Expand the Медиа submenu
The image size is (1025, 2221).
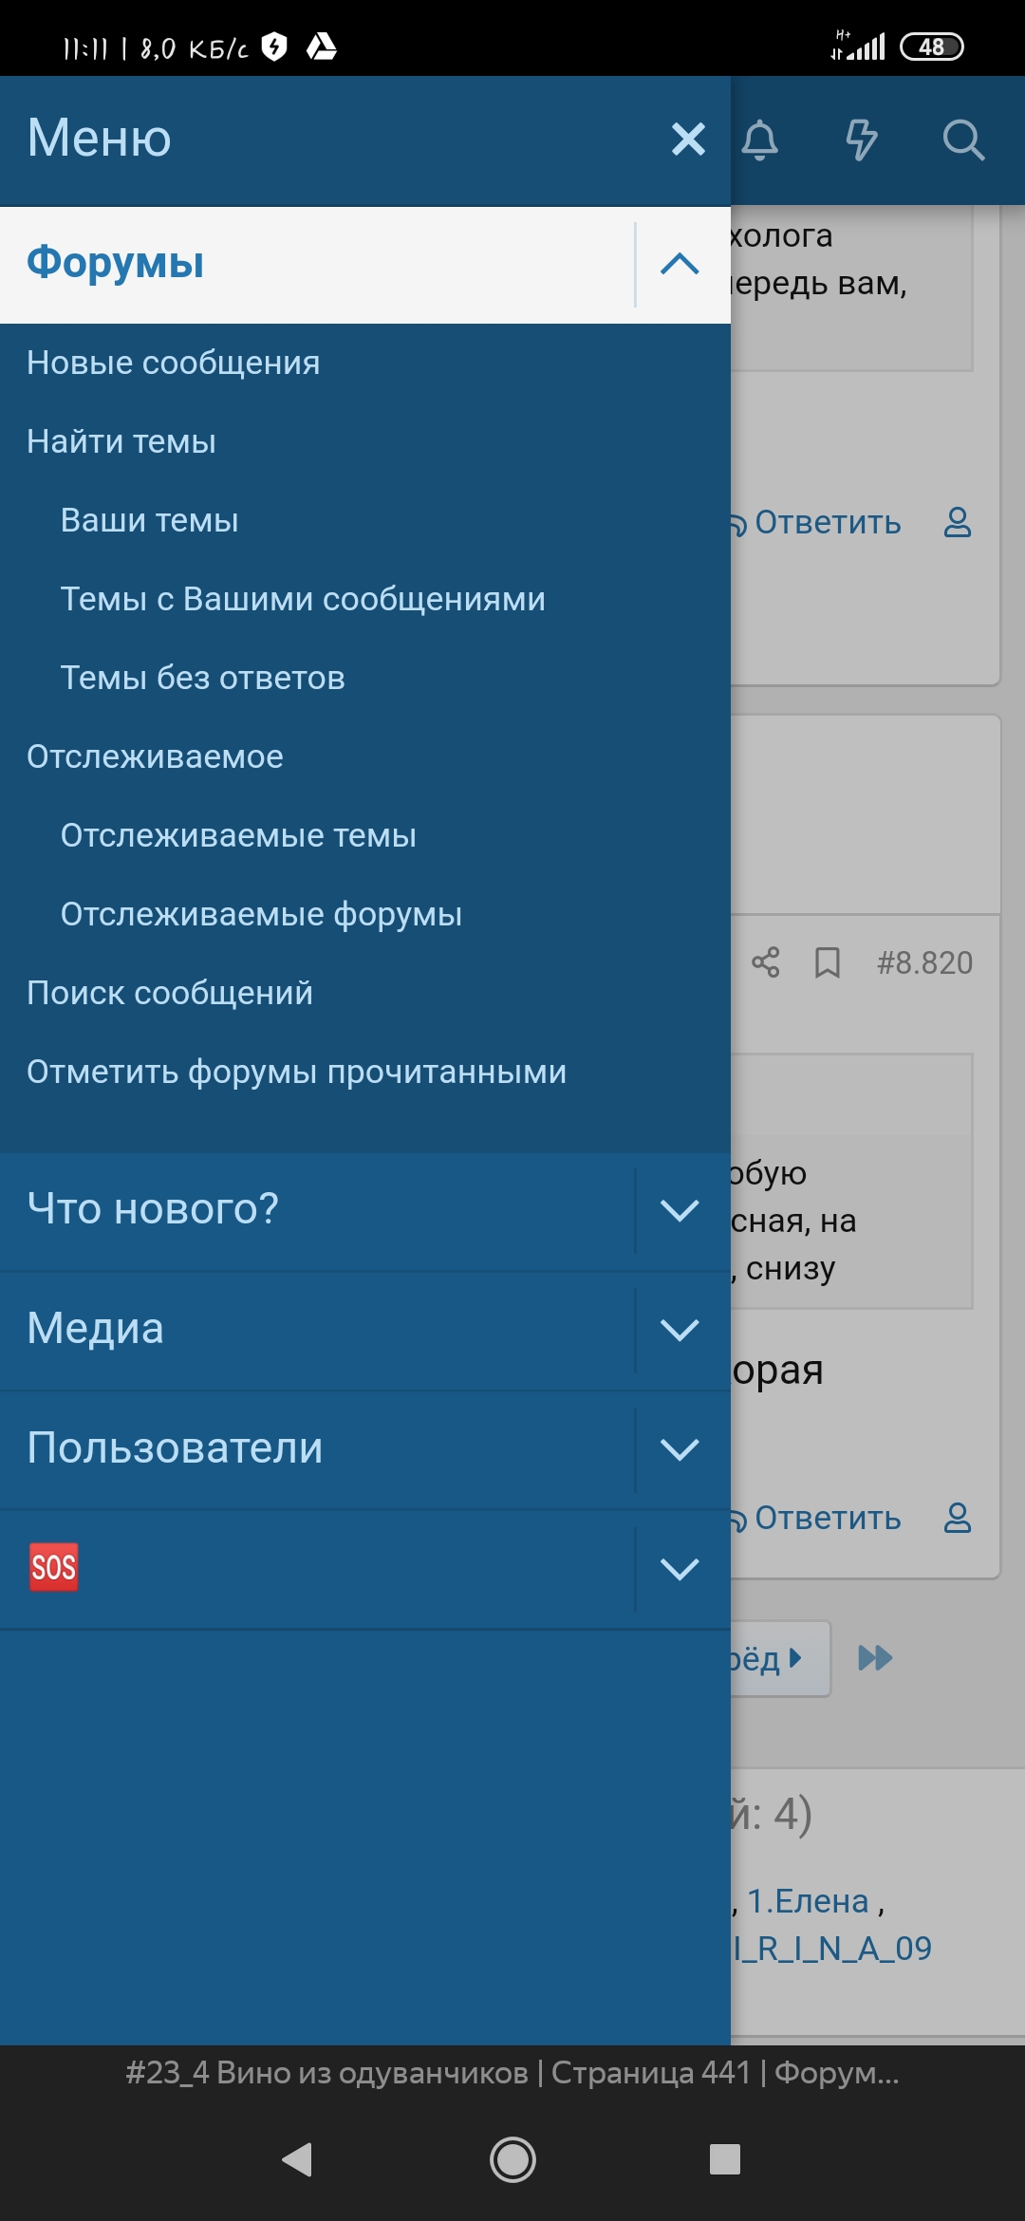[x=680, y=1330]
